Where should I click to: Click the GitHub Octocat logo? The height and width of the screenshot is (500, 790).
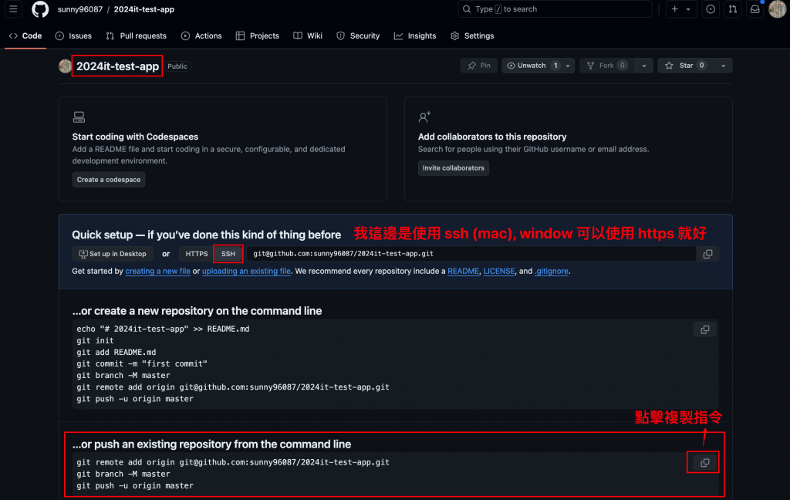pyautogui.click(x=40, y=9)
